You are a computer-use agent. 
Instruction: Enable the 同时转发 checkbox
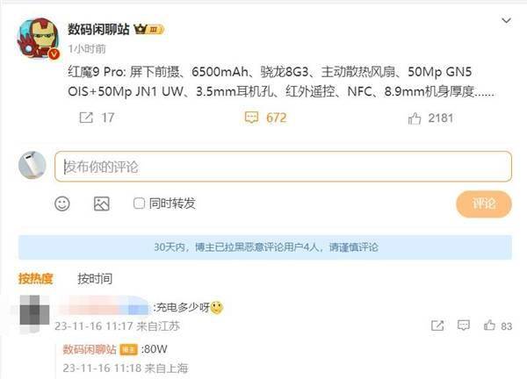pos(139,203)
